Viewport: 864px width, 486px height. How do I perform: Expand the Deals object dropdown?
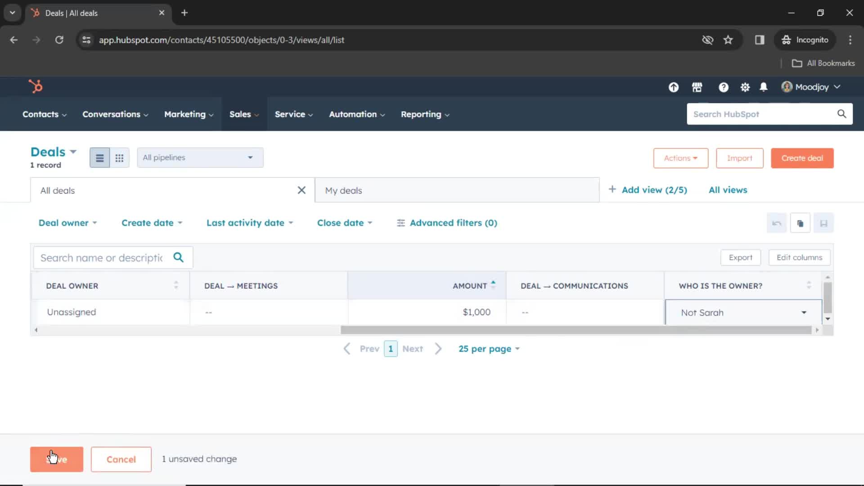point(54,152)
